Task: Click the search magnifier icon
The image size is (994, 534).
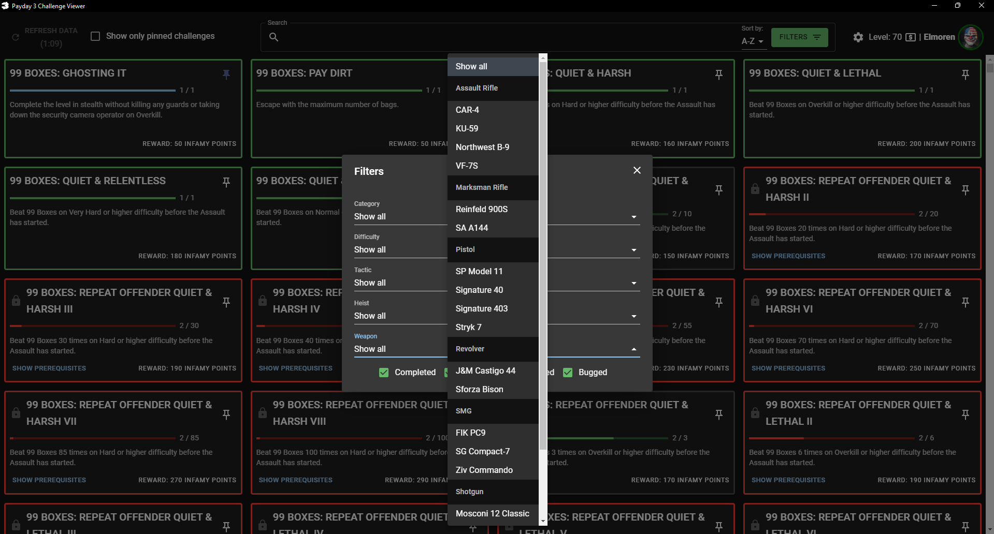Action: coord(274,37)
